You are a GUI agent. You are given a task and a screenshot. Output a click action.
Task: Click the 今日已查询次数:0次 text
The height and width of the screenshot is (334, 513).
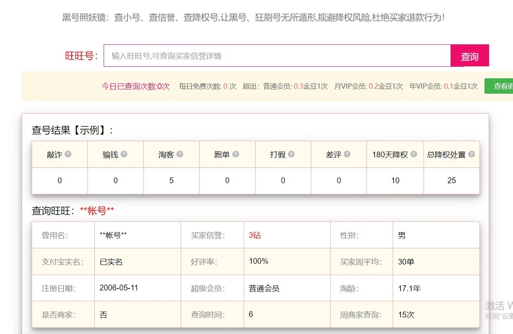click(136, 86)
